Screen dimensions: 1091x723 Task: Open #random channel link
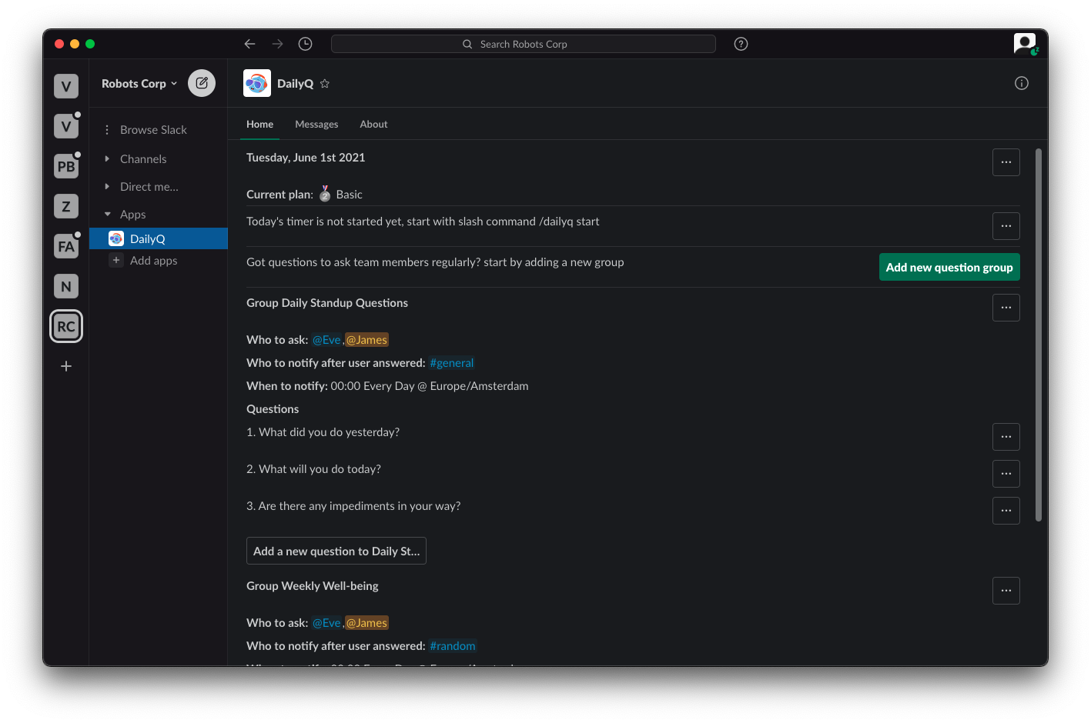[453, 645]
